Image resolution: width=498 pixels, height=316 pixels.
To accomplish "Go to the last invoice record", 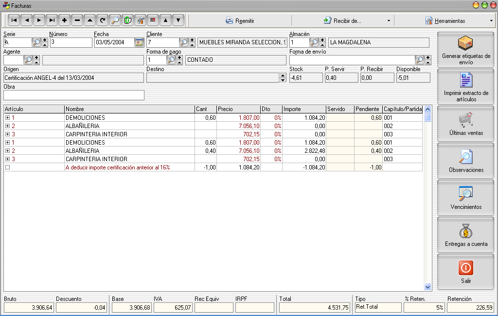I will (52, 20).
